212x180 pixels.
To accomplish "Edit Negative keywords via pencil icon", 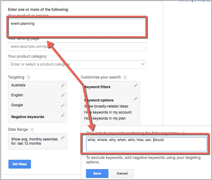I will 63,115.
